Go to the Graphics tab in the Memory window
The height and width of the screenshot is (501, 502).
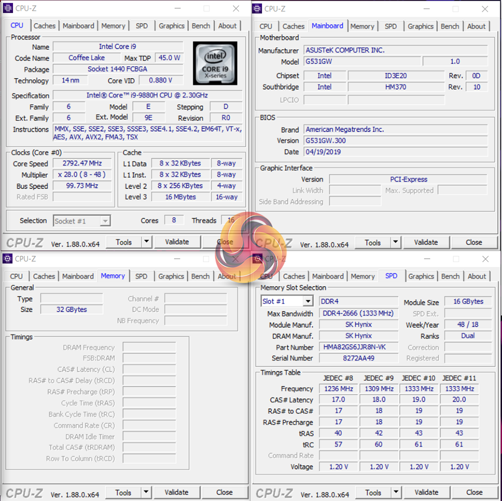click(x=171, y=276)
